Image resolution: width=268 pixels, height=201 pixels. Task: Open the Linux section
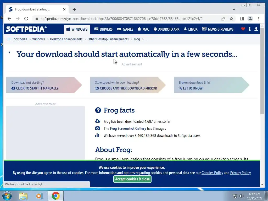pos(191,29)
